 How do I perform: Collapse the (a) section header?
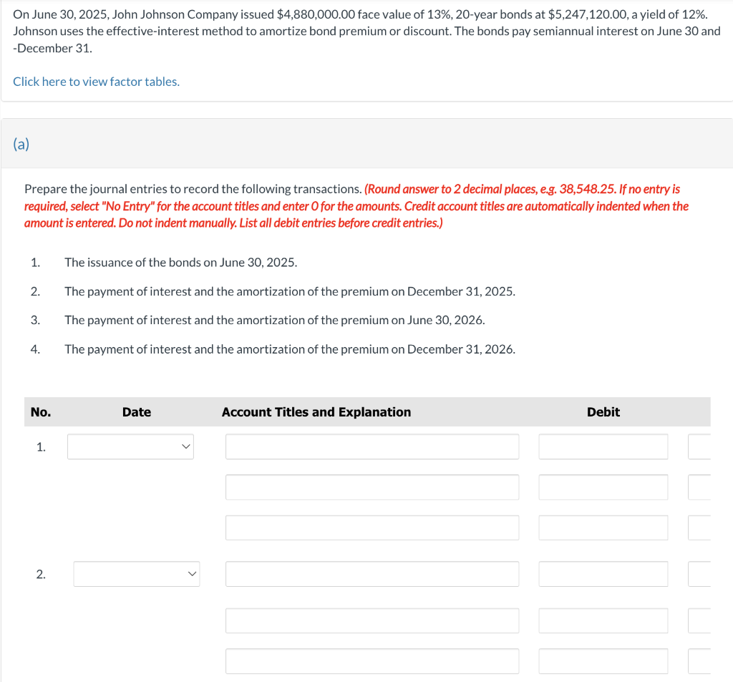click(21, 143)
